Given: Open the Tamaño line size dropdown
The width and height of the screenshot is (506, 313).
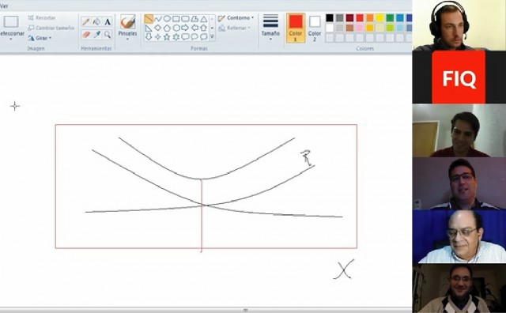Looking at the screenshot, I should (270, 28).
